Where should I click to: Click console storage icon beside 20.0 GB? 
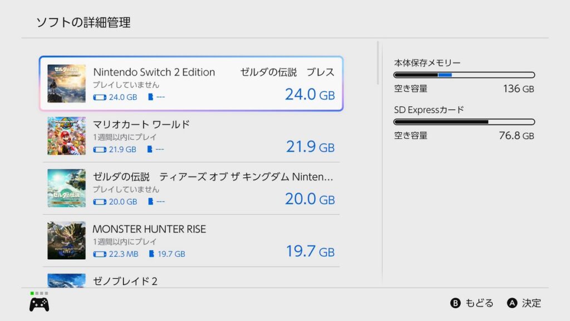100,202
